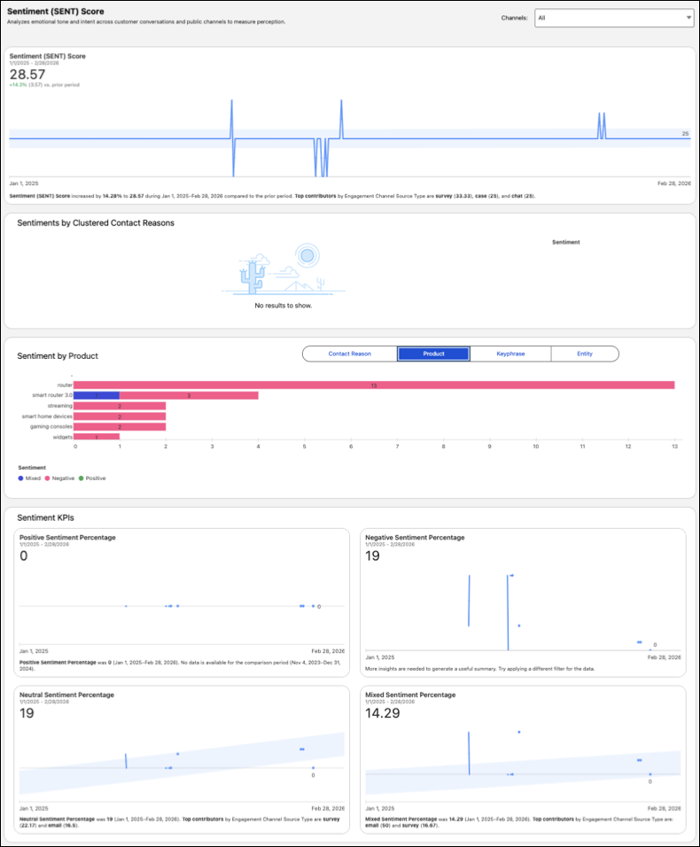This screenshot has width=700, height=847.
Task: Select the Product tab
Action: tap(433, 354)
